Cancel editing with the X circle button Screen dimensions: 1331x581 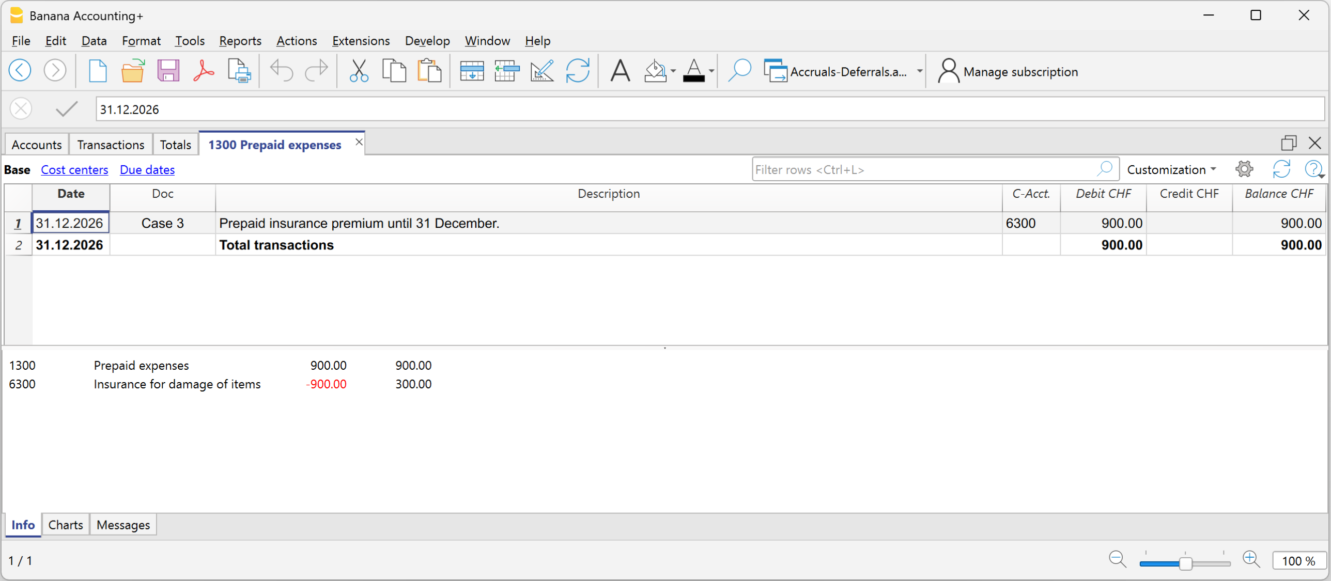pyautogui.click(x=21, y=109)
